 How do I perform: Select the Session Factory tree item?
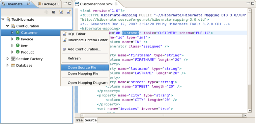29,59
